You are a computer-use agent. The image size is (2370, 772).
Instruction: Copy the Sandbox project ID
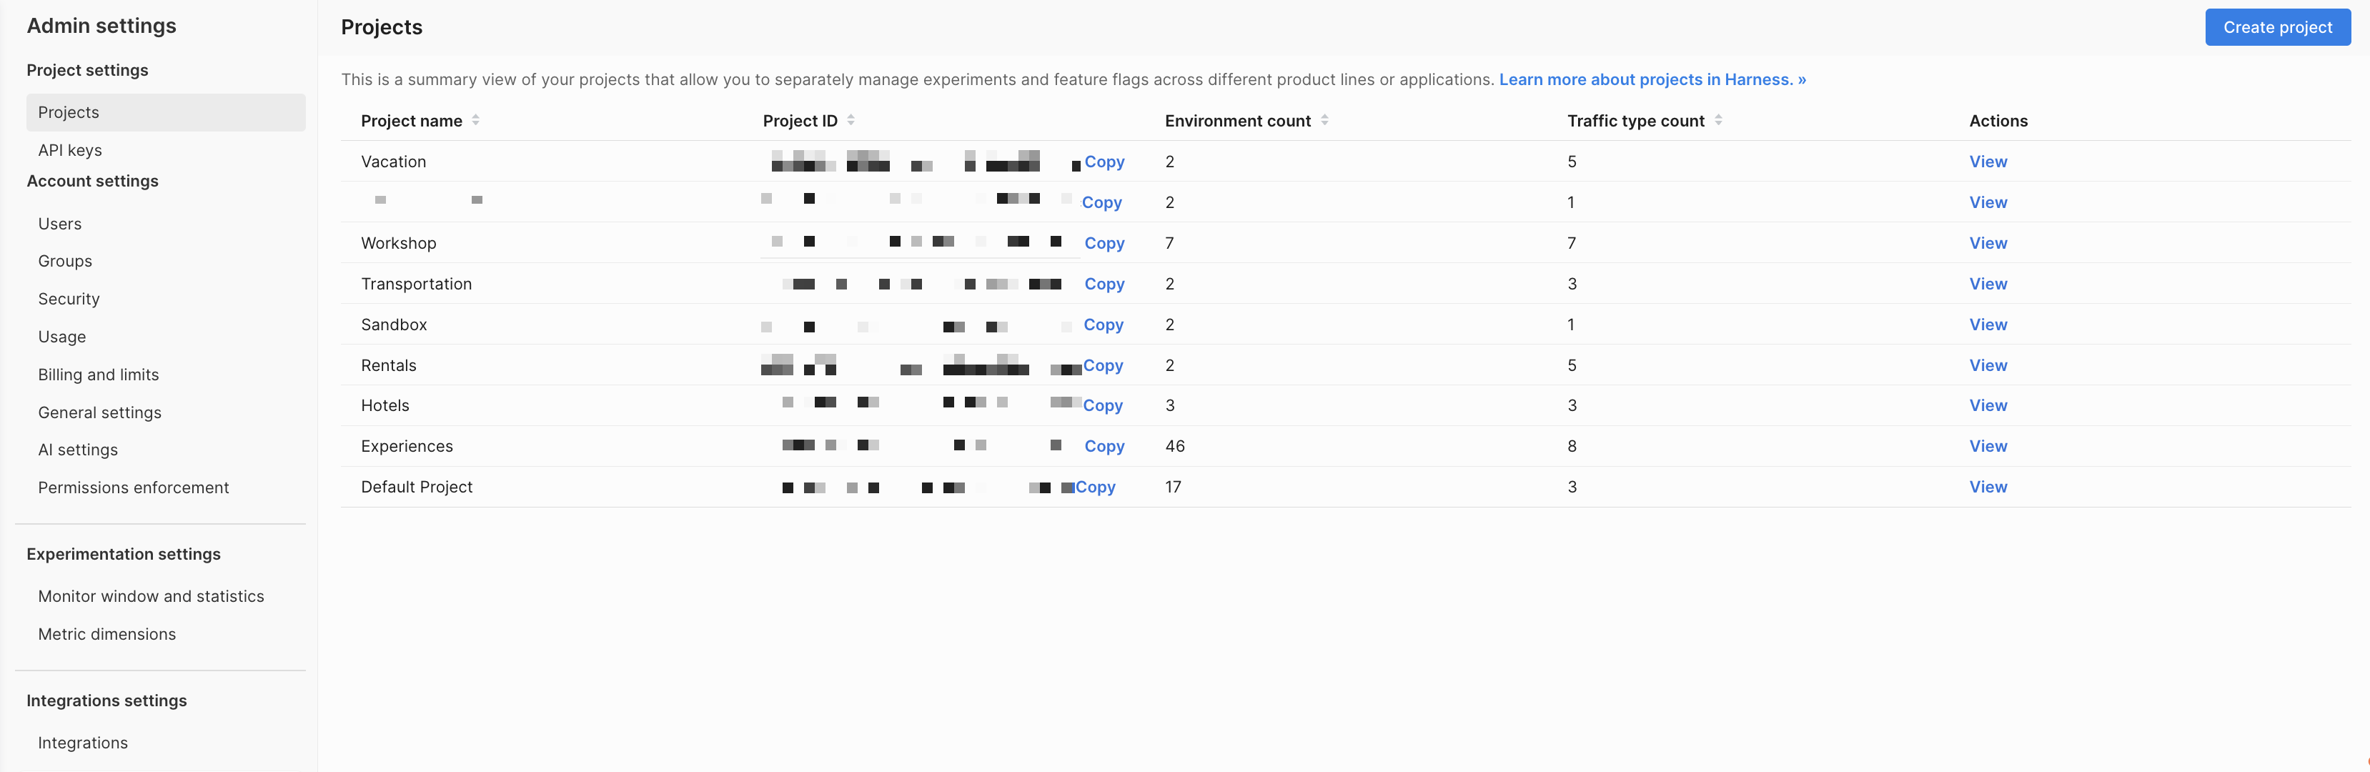coord(1103,325)
